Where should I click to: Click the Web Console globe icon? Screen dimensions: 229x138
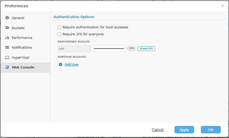tap(7, 67)
